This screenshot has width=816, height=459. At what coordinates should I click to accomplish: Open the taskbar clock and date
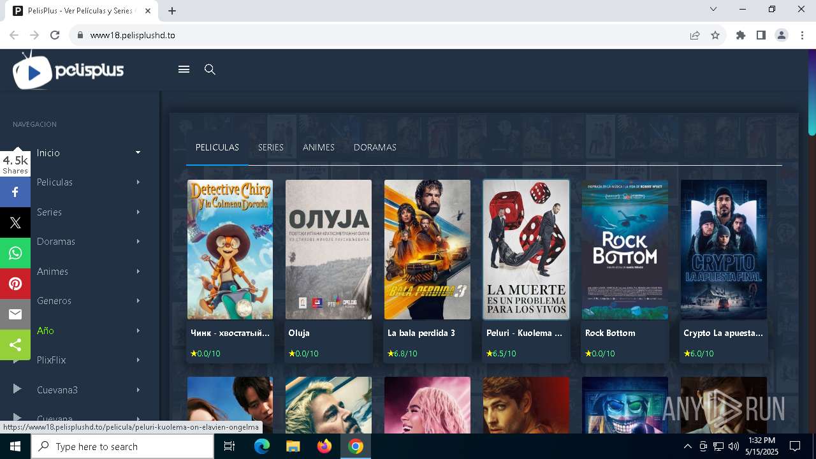(x=762, y=446)
